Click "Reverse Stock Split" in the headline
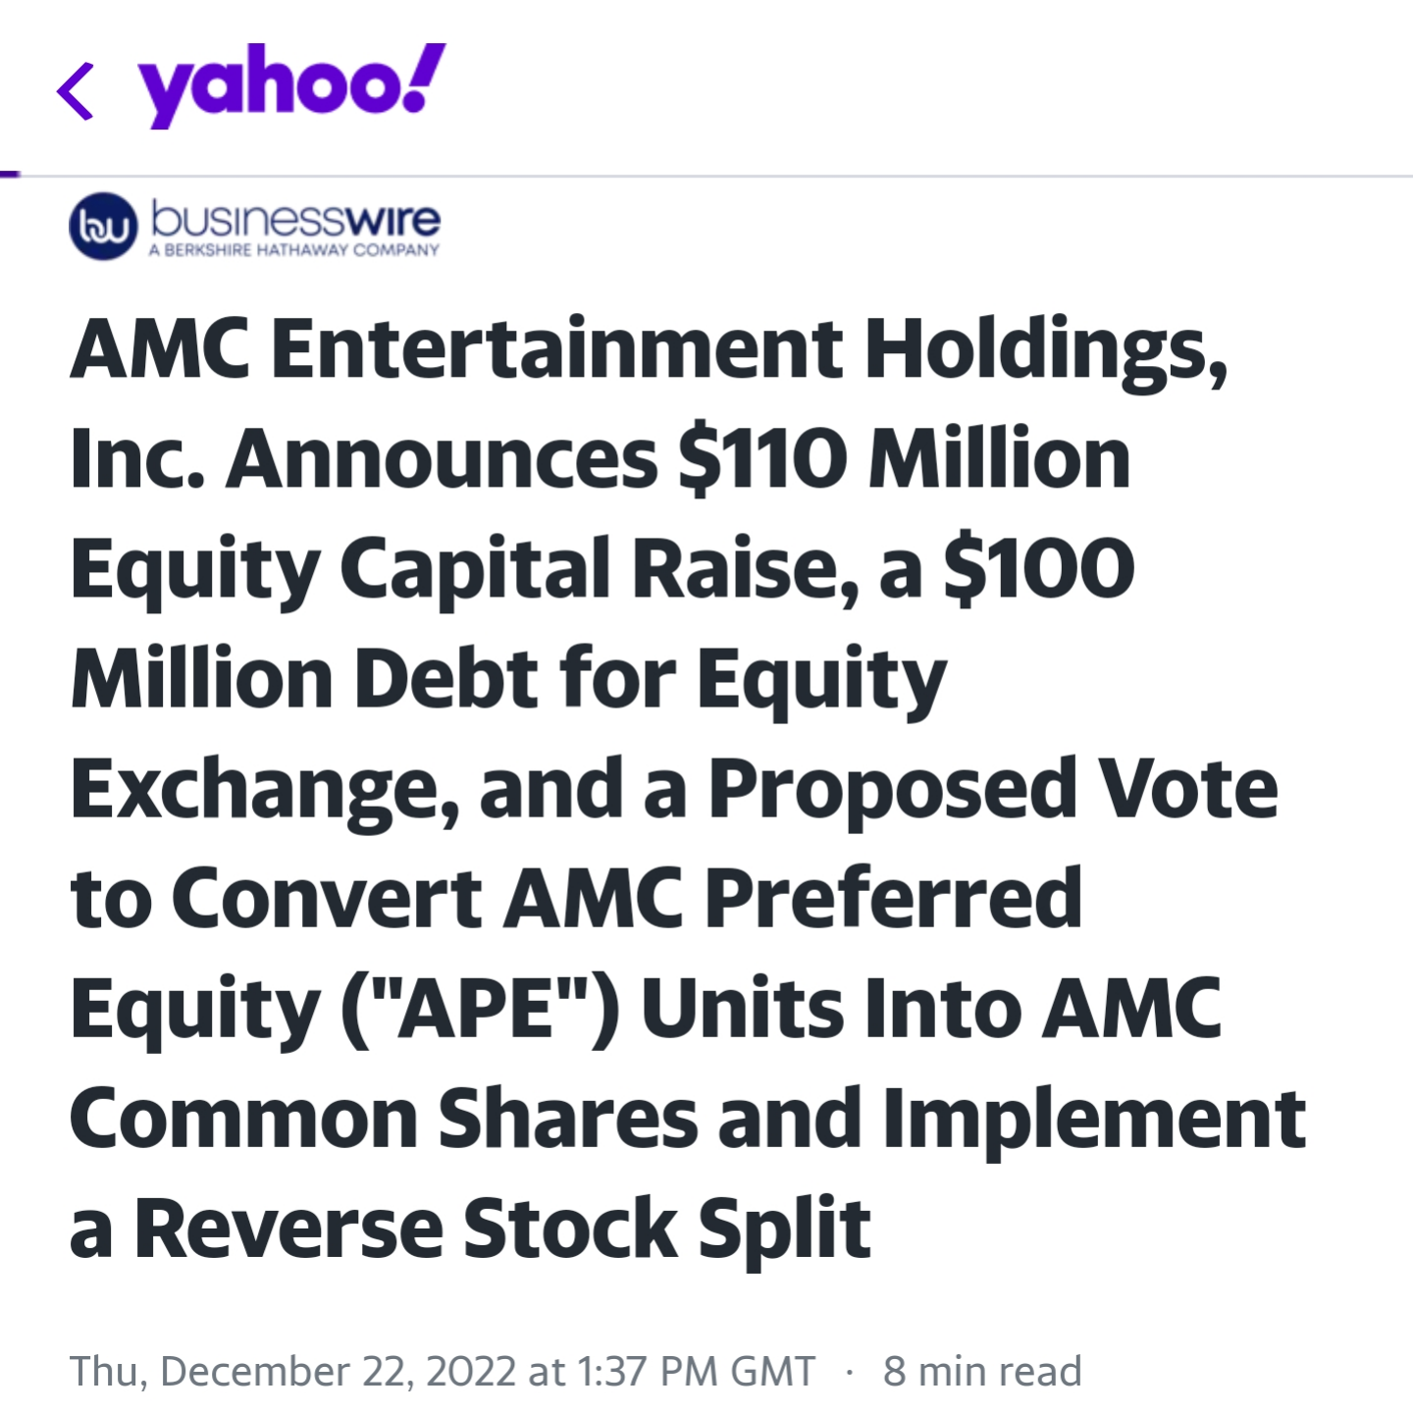 click(x=501, y=1229)
